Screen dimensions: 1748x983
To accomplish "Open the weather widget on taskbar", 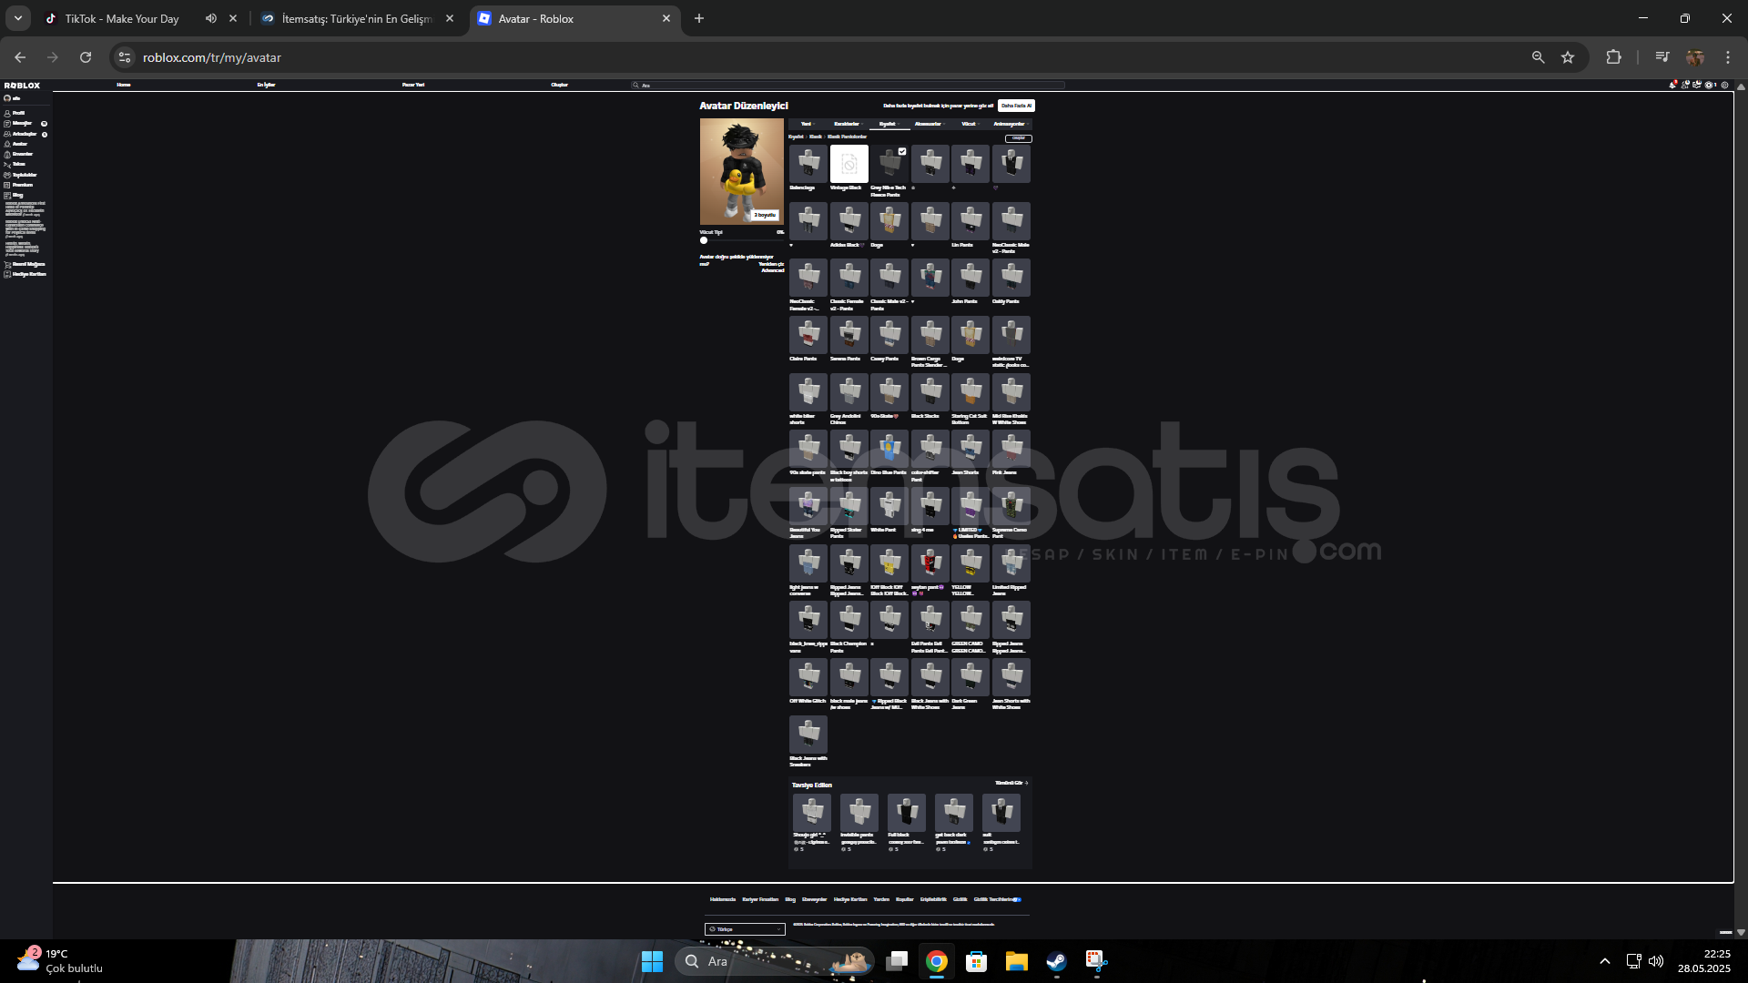I will 60,961.
